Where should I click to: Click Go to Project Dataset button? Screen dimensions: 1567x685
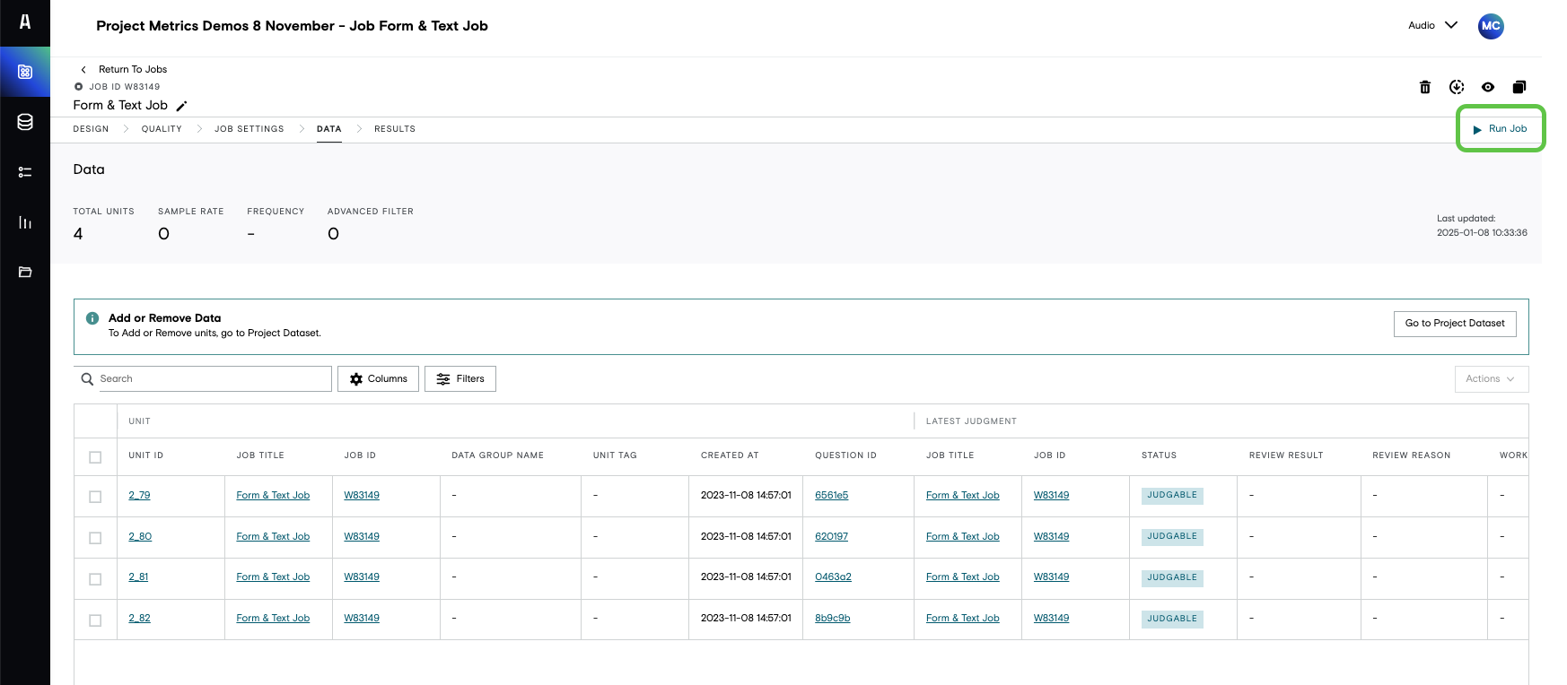[x=1455, y=324]
